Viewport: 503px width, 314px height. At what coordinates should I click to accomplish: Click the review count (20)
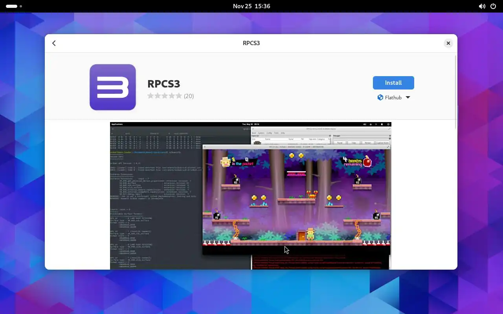point(189,96)
